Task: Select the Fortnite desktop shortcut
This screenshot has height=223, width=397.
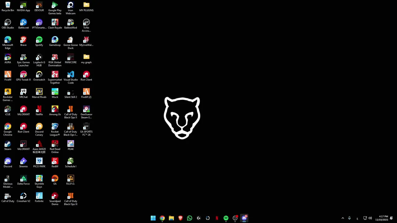Action: (39, 198)
